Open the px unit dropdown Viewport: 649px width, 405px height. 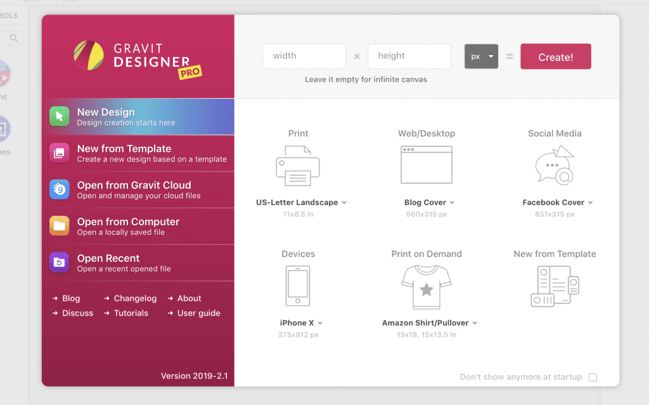click(x=481, y=56)
